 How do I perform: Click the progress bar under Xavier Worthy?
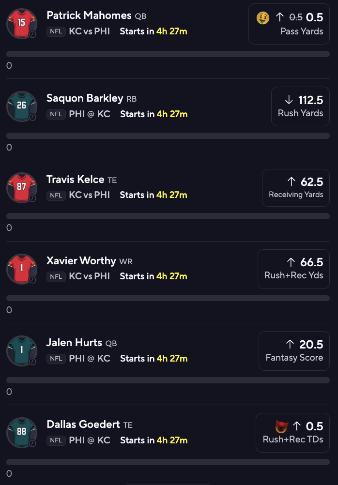tap(168, 298)
